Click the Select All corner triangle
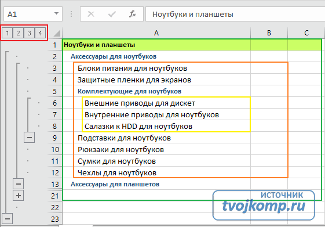 click(57, 34)
